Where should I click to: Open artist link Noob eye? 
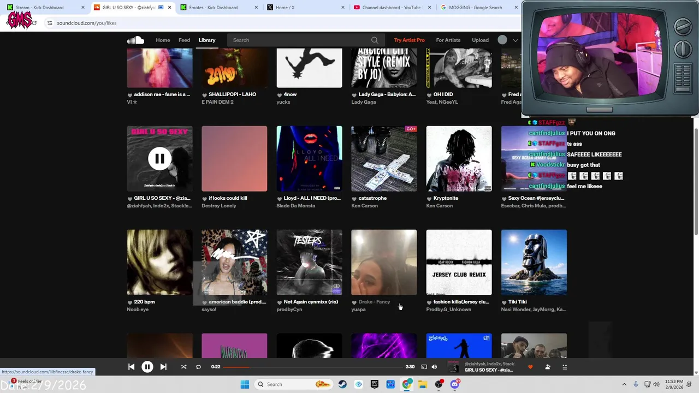pos(138,309)
